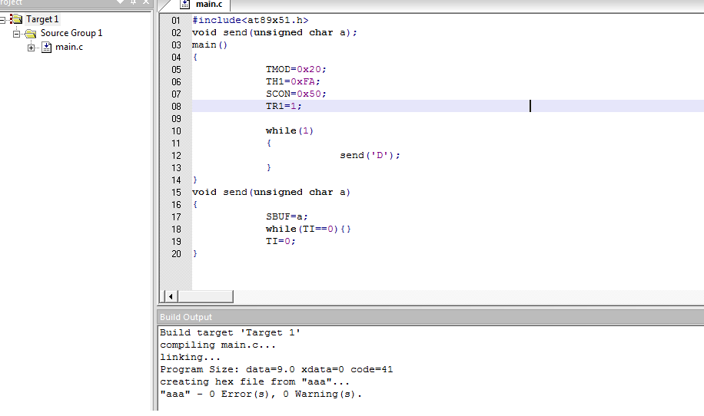704x416 pixels.
Task: Click the closing brace on line 20
Action: pos(195,254)
